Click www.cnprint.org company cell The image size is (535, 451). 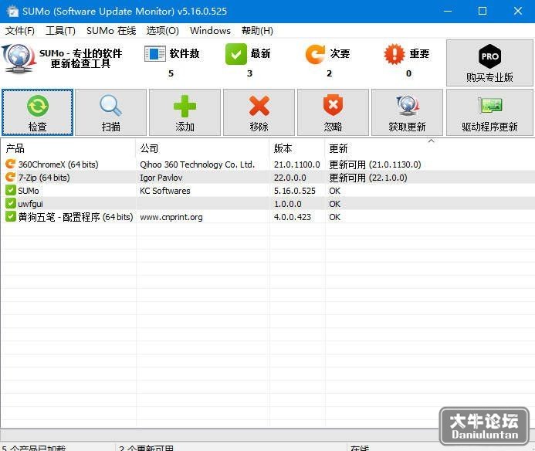point(171,217)
